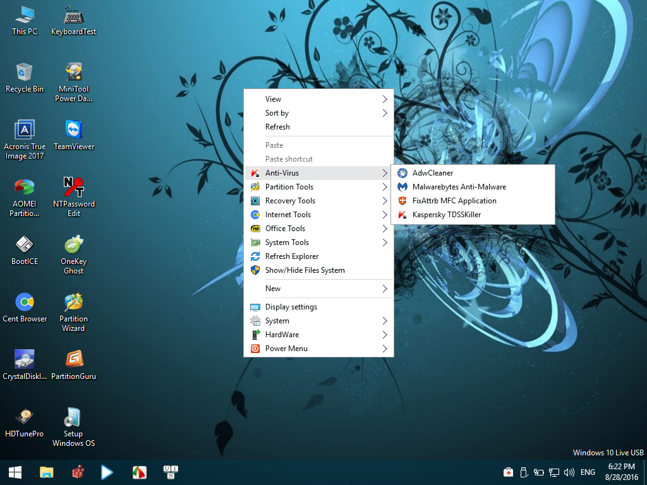Expand Recovery Tools submenu
This screenshot has height=485, width=647.
(x=319, y=201)
